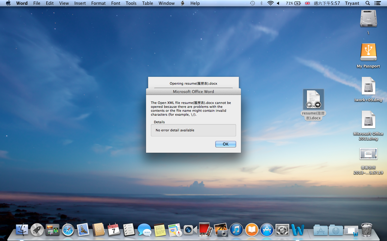Open Spotlight search magnifier

pos(368,3)
